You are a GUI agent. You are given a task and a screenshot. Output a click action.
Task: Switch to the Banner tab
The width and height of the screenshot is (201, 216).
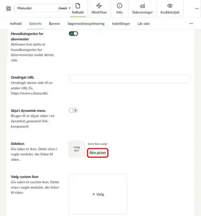pyautogui.click(x=55, y=24)
